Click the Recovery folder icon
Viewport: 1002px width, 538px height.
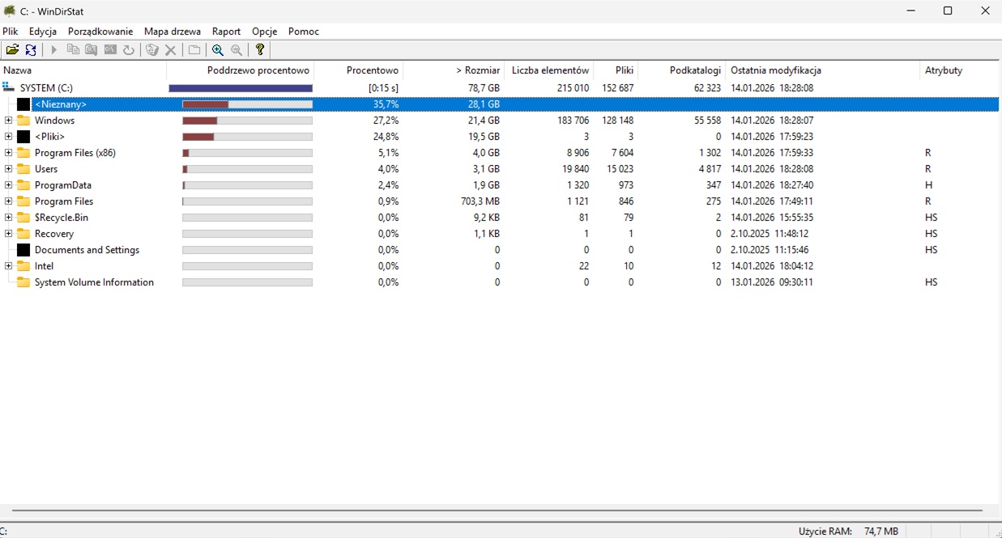coord(23,234)
